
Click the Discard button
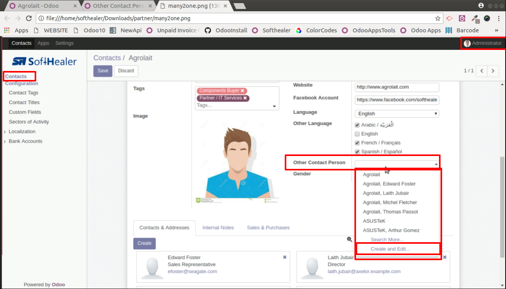(x=126, y=71)
